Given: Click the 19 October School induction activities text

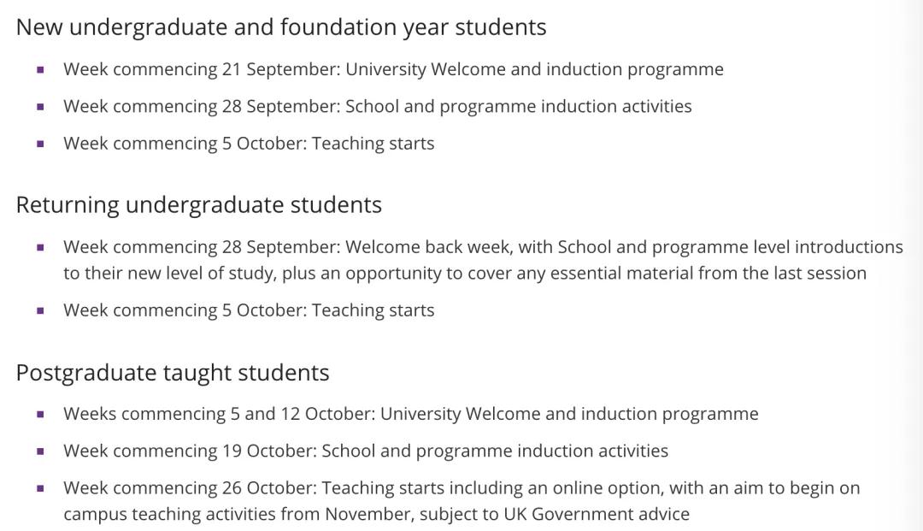Looking at the screenshot, I should [x=366, y=451].
